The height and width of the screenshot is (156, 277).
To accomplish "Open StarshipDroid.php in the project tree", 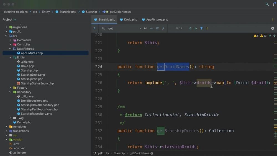I will (x=33, y=75).
